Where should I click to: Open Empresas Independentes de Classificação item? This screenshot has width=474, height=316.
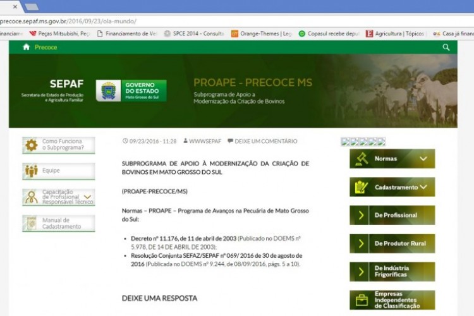pos(392,300)
